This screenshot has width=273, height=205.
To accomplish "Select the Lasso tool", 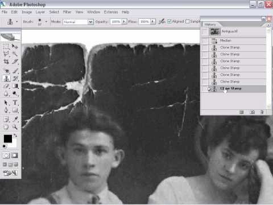I will click(x=6, y=54).
